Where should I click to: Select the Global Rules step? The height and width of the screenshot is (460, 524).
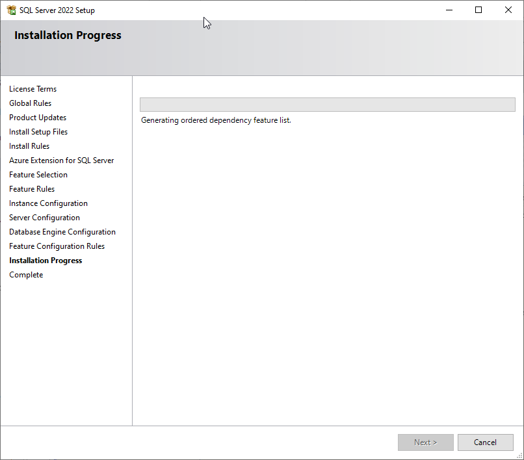(30, 103)
